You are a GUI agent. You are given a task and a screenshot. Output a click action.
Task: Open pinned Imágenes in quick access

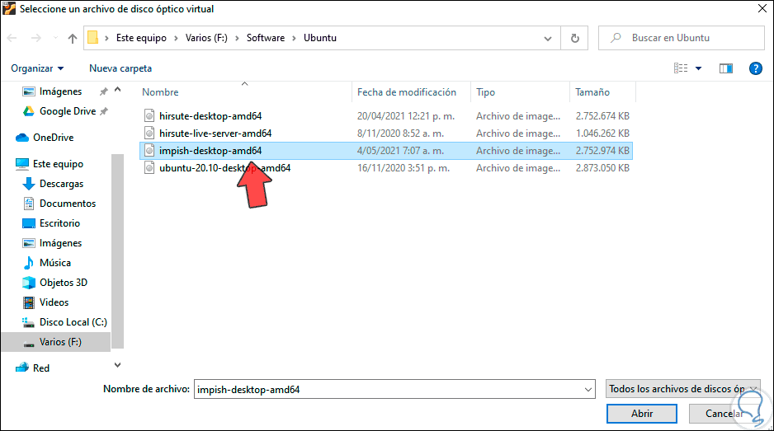(x=60, y=91)
